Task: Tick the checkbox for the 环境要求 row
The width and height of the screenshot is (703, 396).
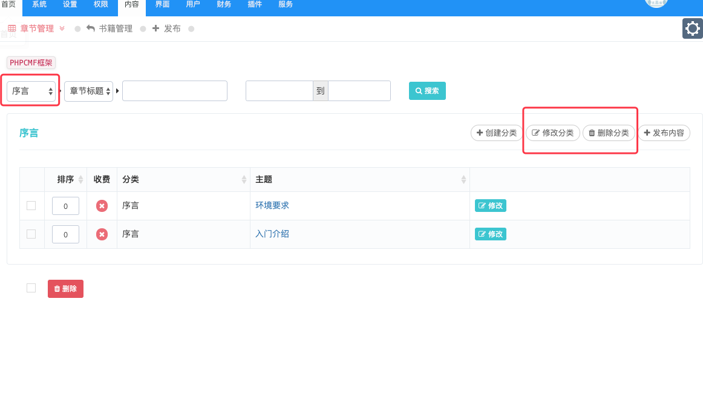Action: coord(31,206)
